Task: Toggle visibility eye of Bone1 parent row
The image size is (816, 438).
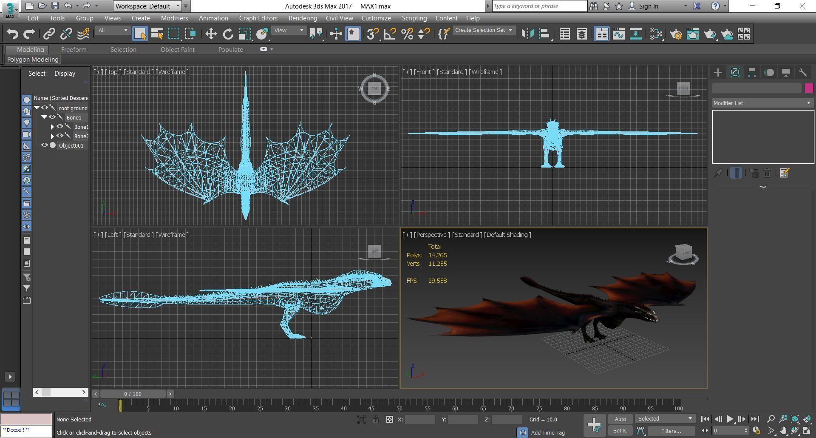Action: [52, 117]
